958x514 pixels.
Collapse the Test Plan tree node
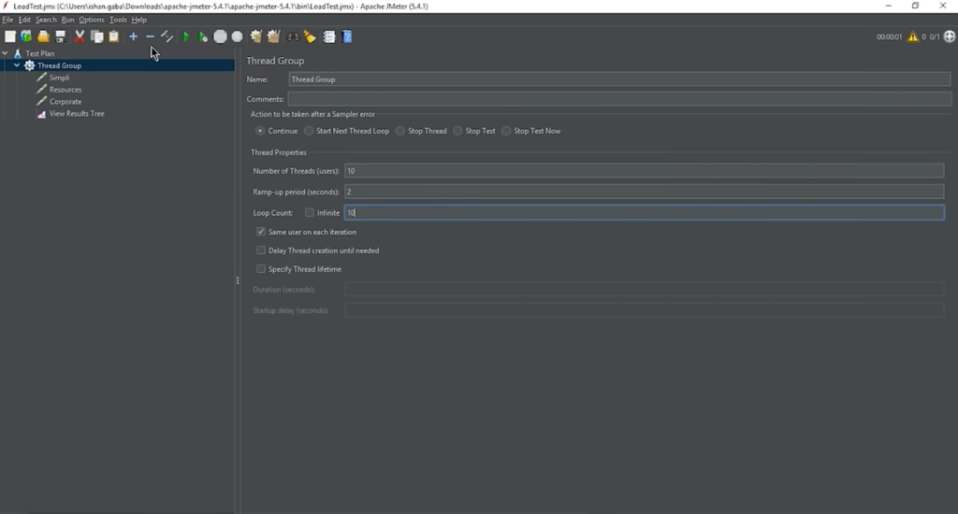5,53
